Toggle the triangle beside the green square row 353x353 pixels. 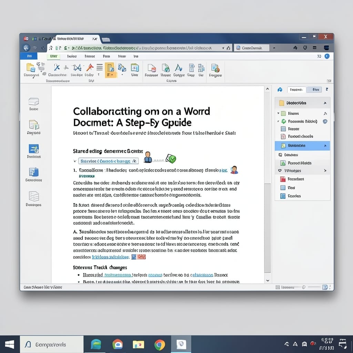tap(278, 113)
